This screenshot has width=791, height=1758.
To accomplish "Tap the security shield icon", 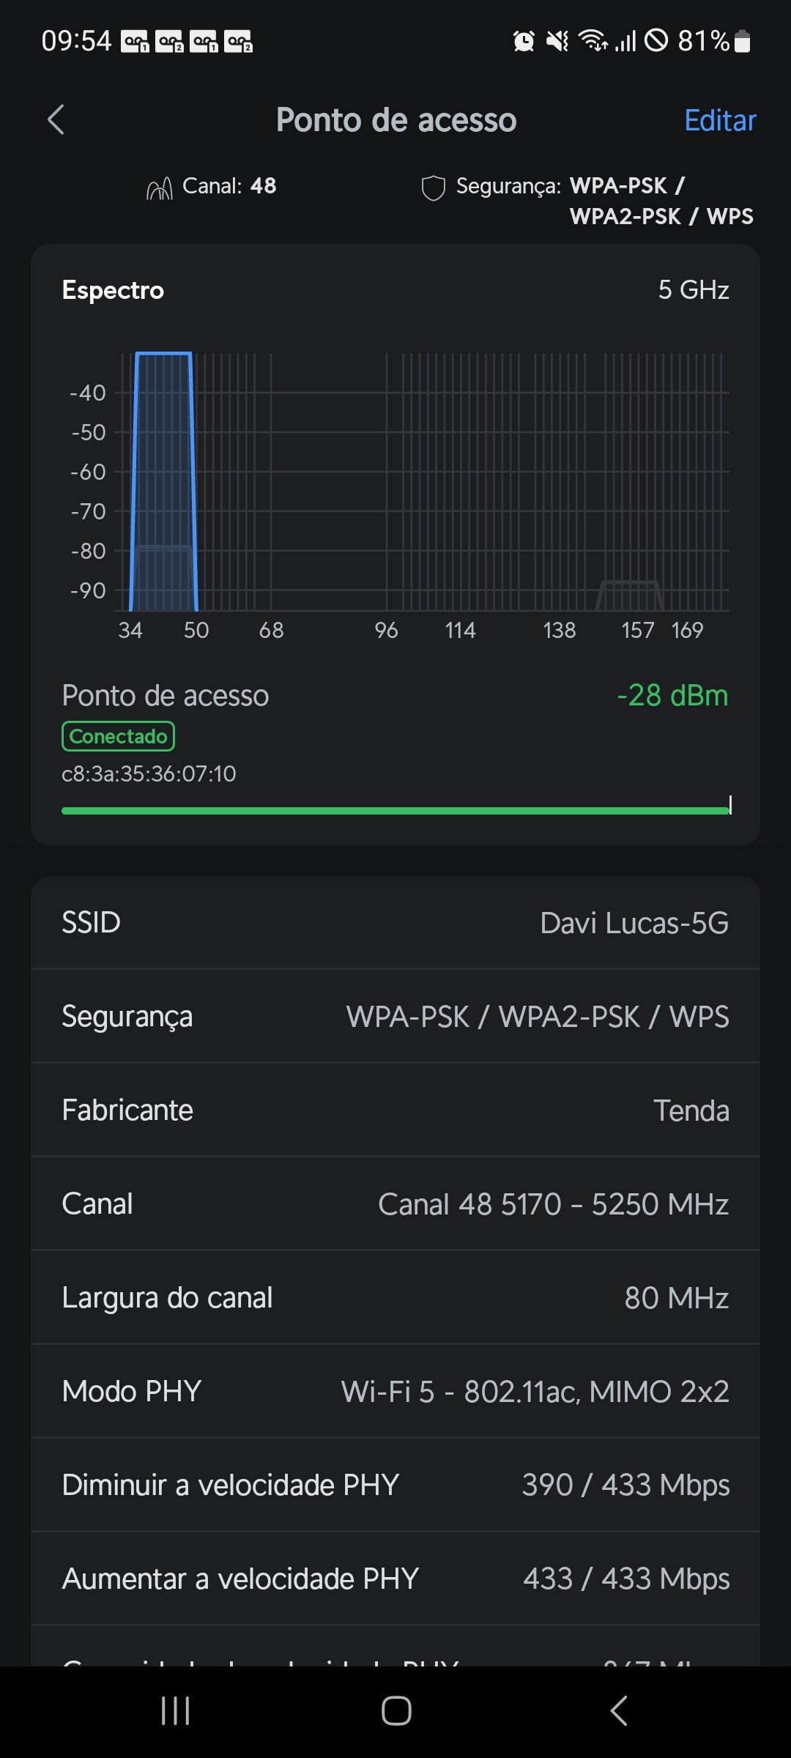I will [x=433, y=188].
